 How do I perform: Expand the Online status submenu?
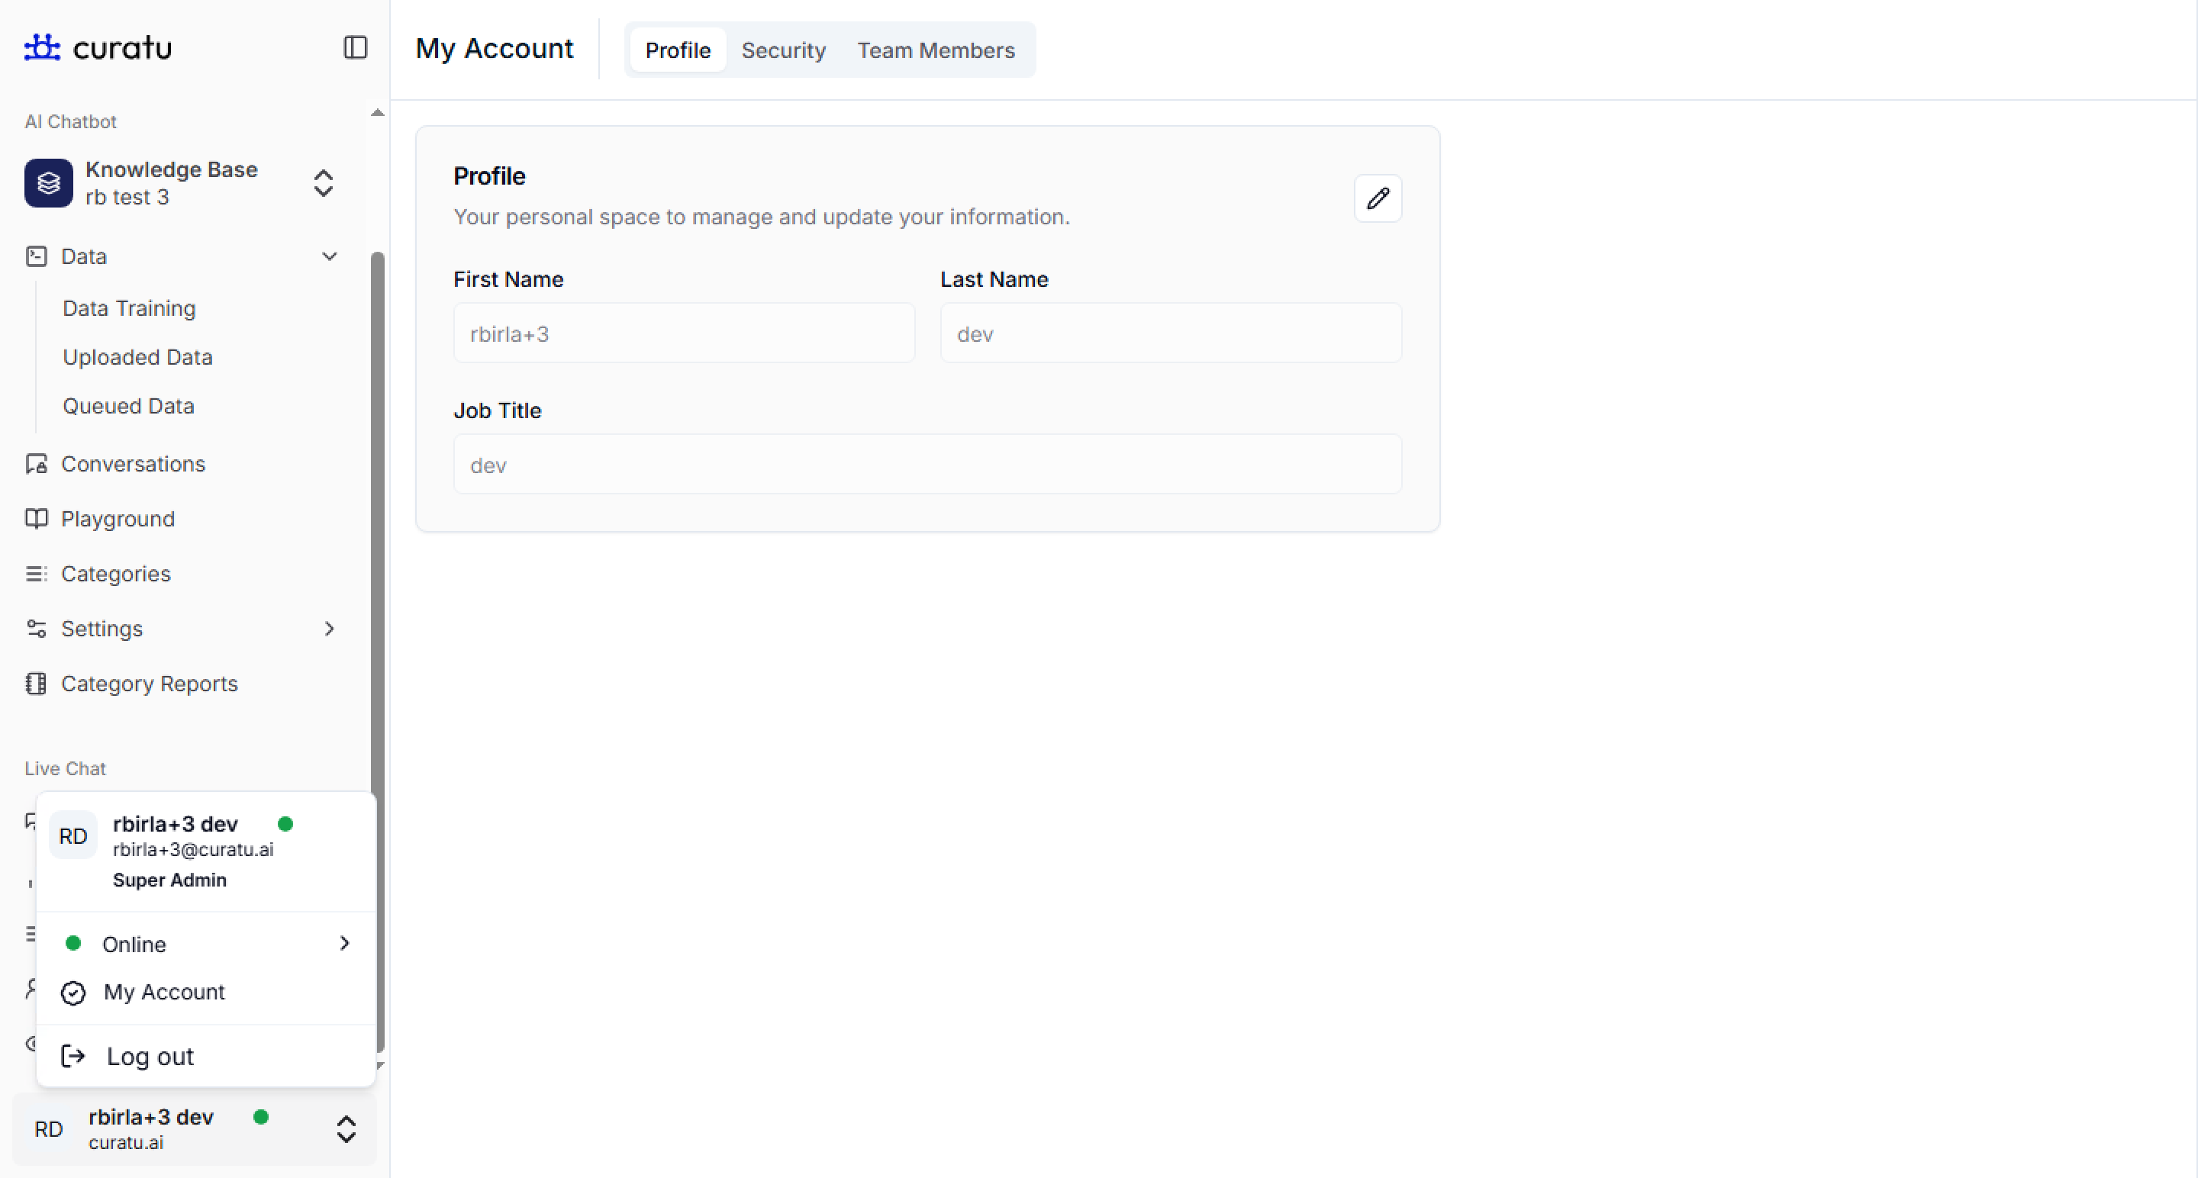click(344, 944)
